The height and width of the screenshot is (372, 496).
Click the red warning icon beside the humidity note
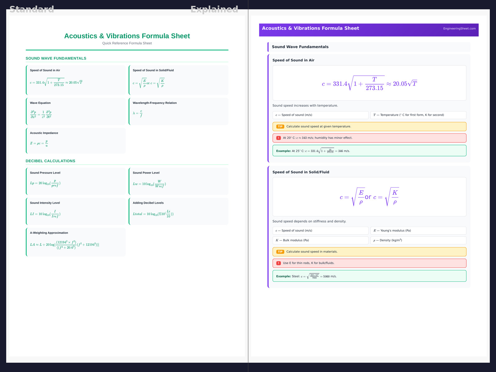278,138
